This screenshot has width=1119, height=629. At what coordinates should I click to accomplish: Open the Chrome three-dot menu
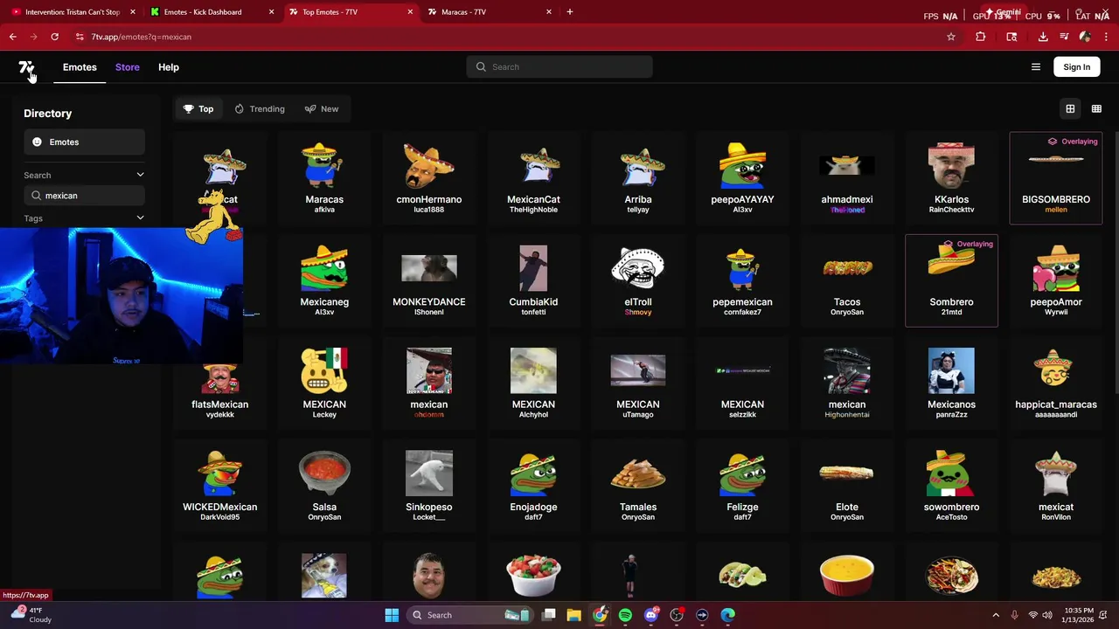[x=1105, y=37]
